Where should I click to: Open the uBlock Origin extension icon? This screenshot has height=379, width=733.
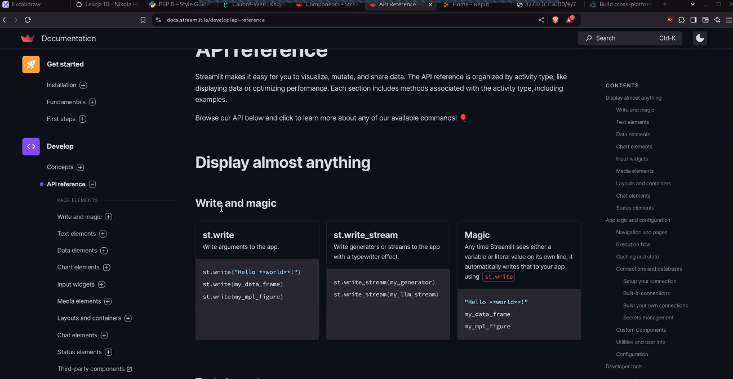tap(670, 20)
